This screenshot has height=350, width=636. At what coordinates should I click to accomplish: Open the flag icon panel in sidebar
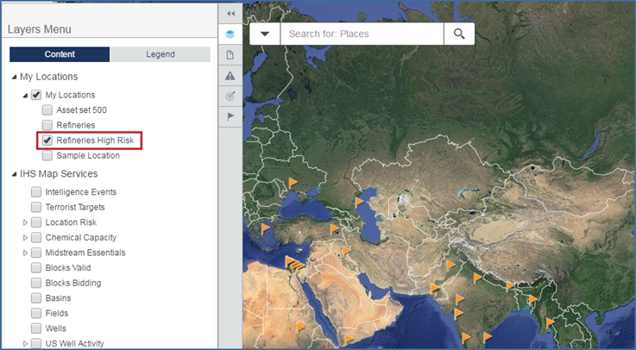tap(230, 117)
